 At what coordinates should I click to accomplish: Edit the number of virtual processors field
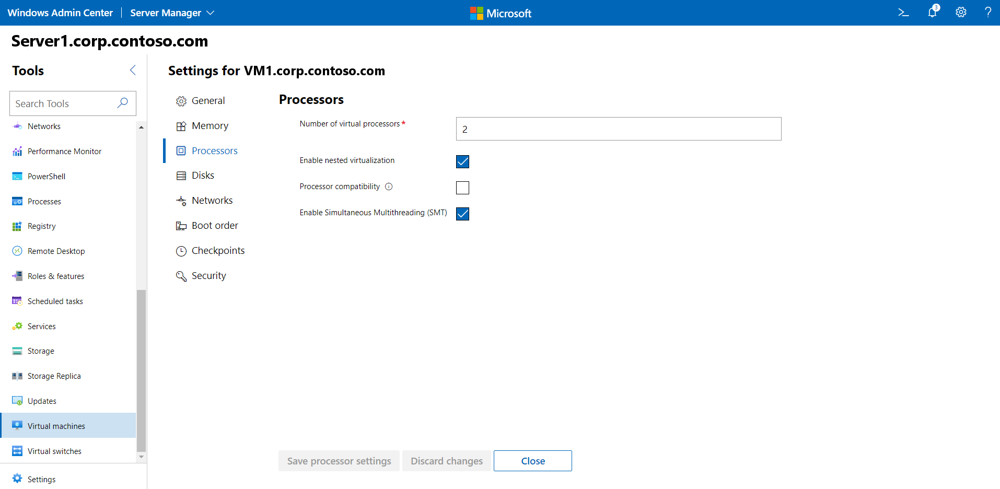coord(618,129)
